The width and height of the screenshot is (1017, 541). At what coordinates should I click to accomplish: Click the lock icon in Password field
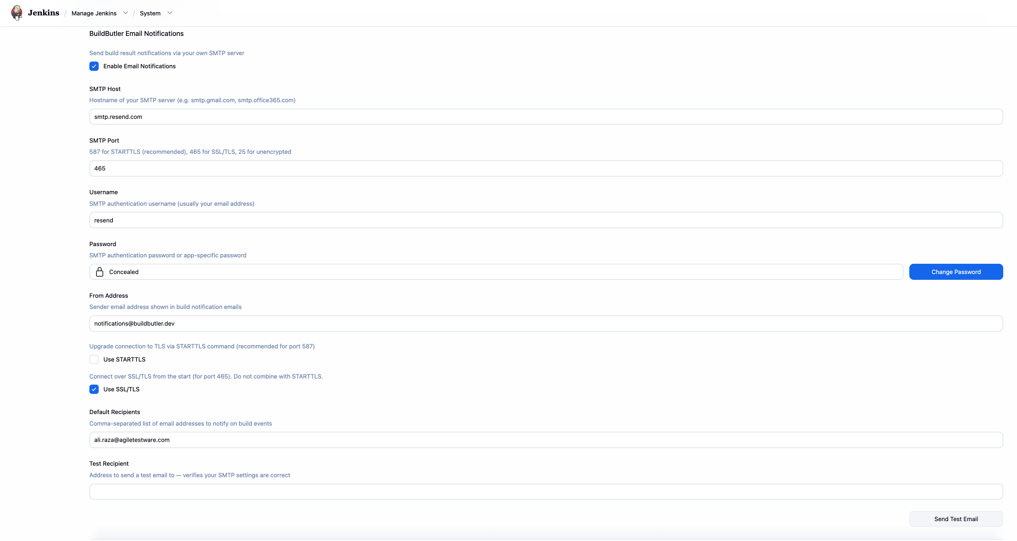click(99, 272)
